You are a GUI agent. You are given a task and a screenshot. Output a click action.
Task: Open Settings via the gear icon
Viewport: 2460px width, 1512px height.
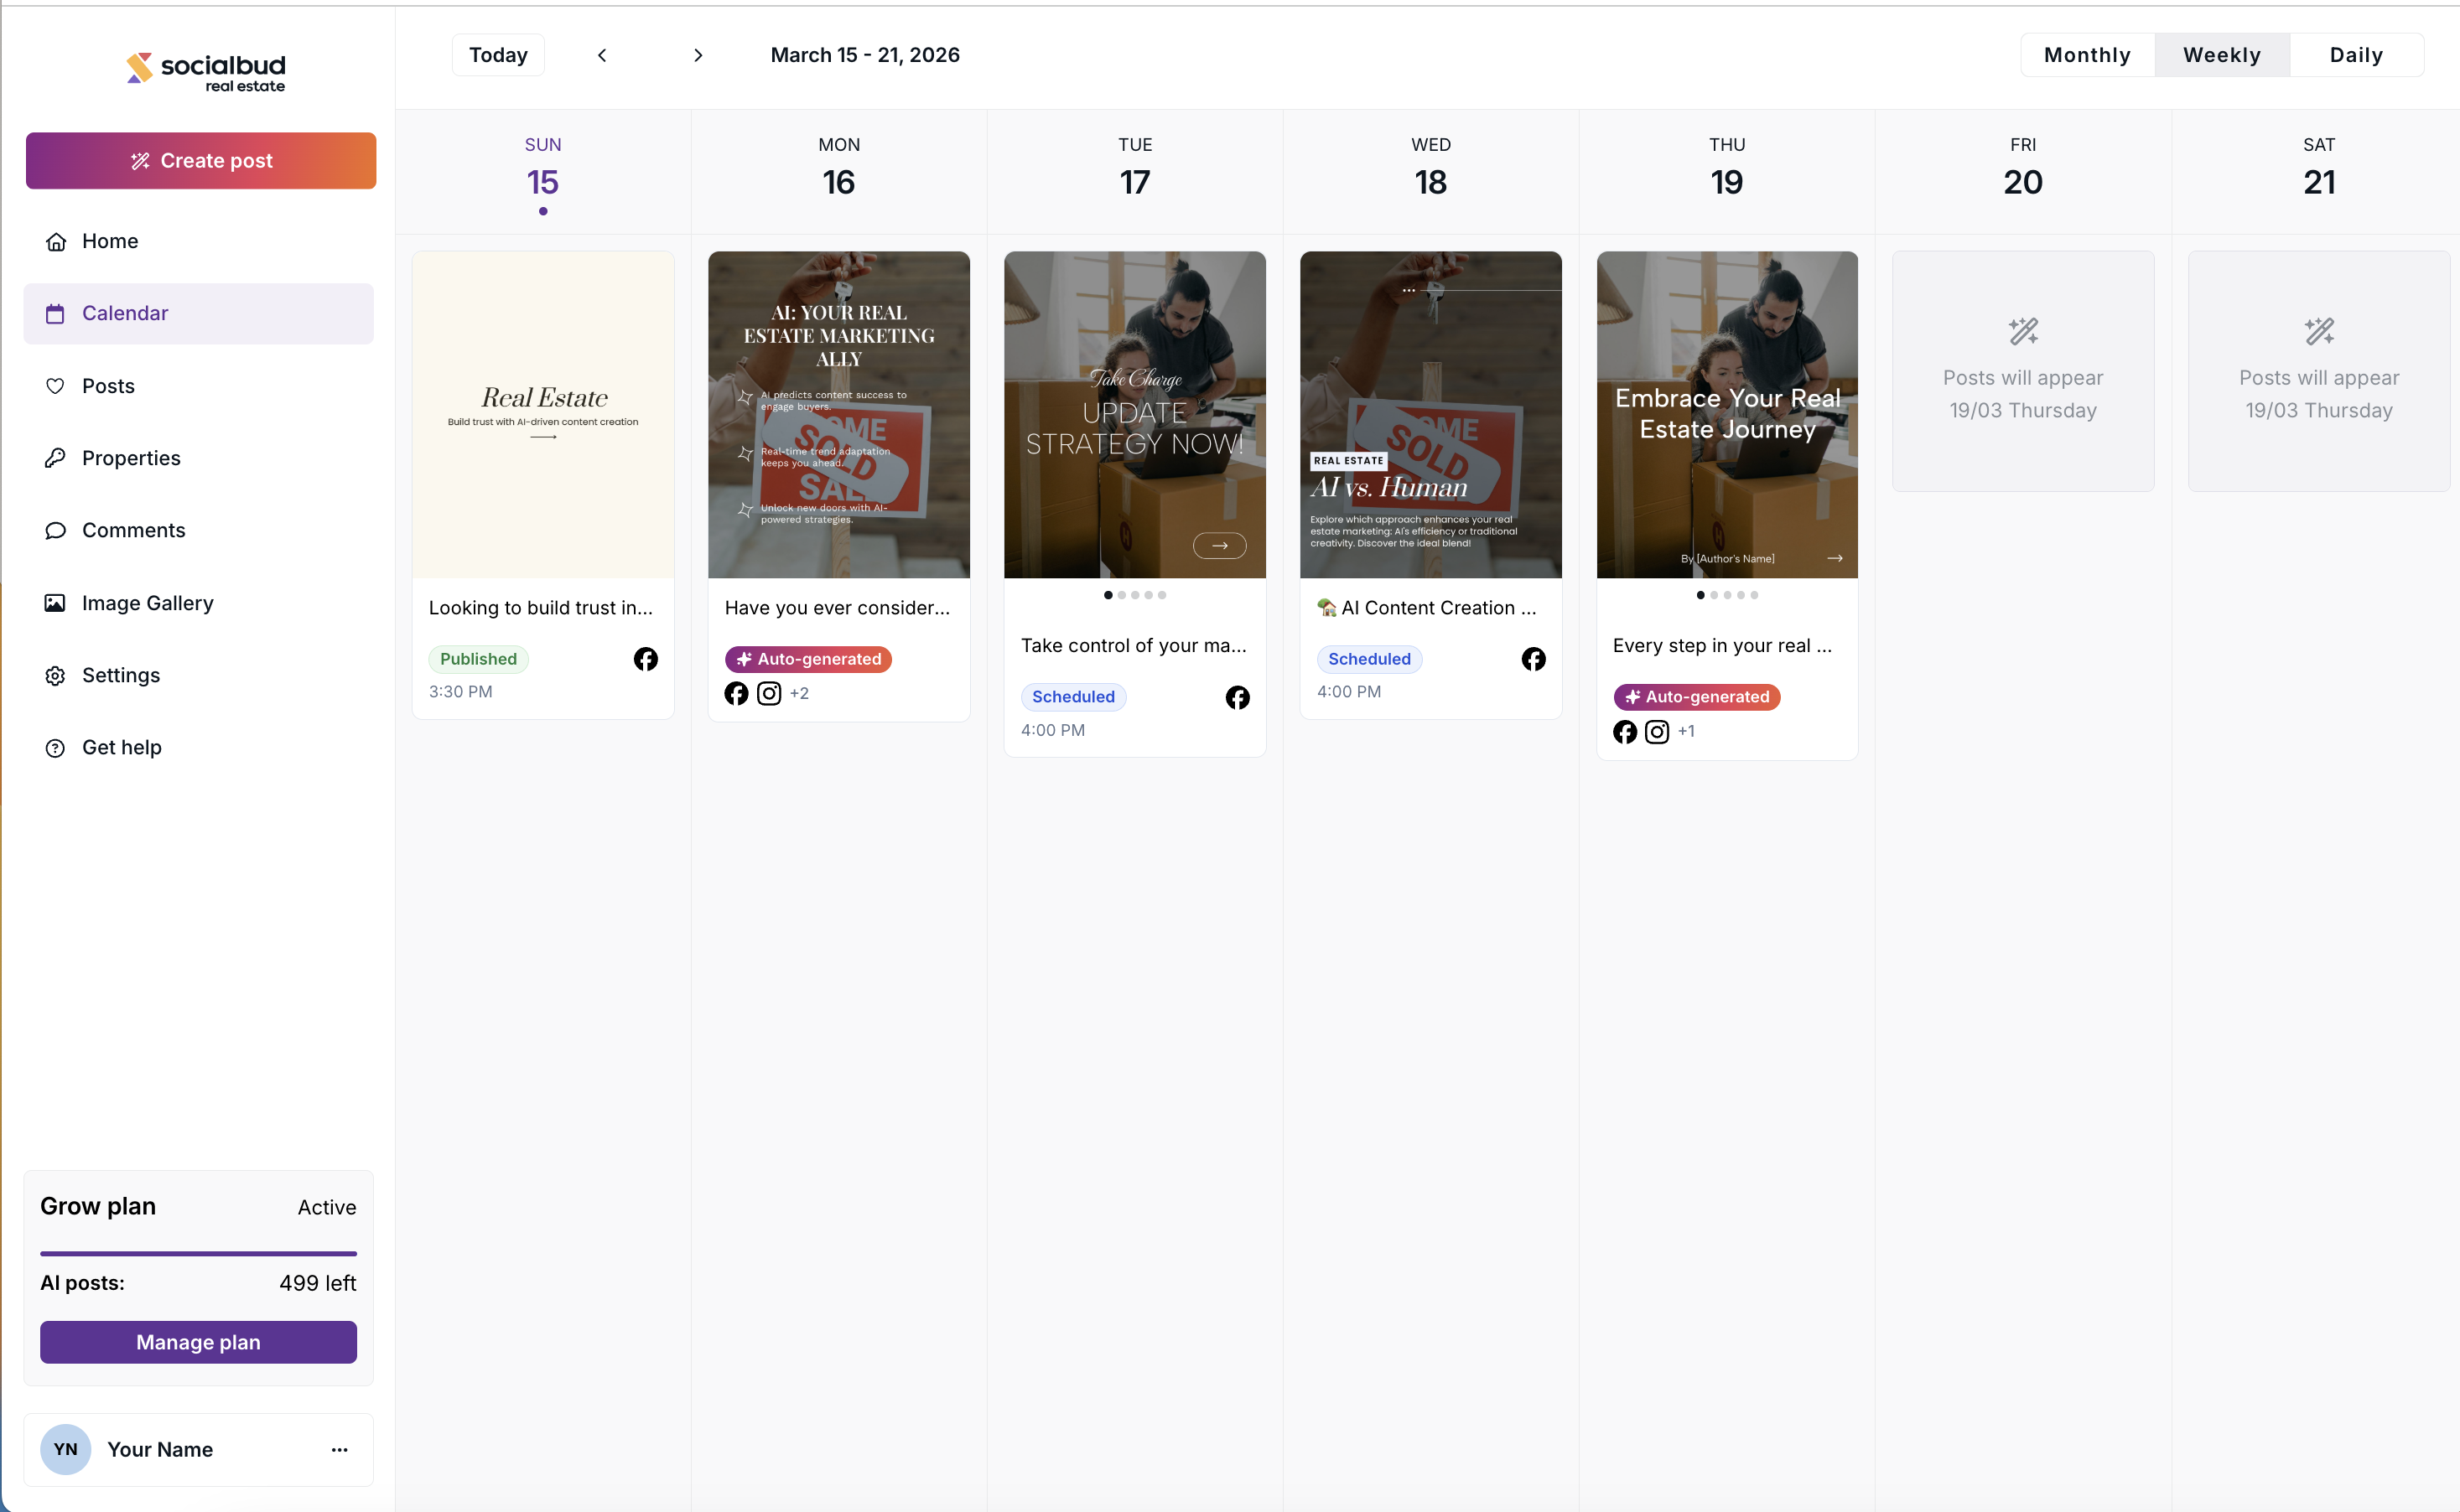click(x=56, y=675)
